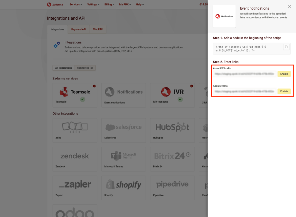Switch to the Keys and API tab
Image resolution: width=296 pixels, height=217 pixels.
click(79, 29)
